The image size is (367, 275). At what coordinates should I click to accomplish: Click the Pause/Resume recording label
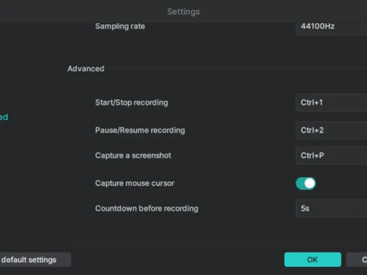point(140,130)
